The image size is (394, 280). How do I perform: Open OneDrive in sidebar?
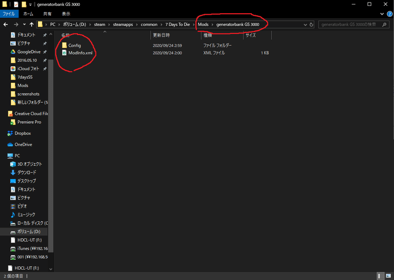click(23, 144)
